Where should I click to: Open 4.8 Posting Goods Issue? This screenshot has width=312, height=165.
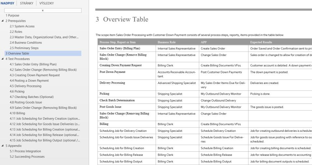click(26, 102)
